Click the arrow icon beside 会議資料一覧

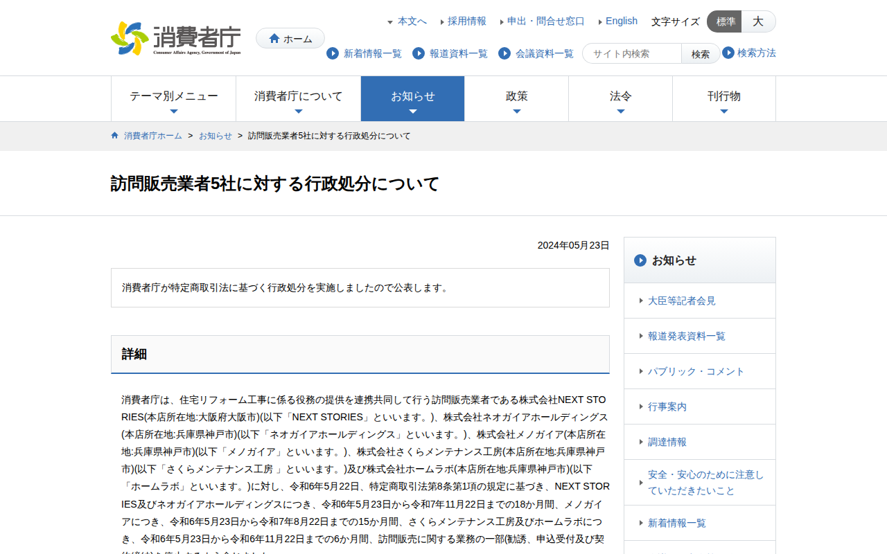[x=504, y=53]
